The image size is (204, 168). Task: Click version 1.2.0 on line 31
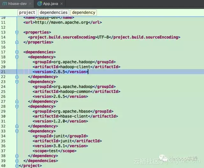[59, 121]
